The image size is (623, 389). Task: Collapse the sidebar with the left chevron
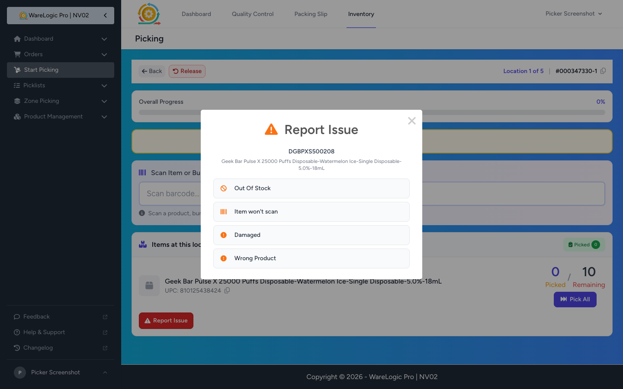[105, 15]
